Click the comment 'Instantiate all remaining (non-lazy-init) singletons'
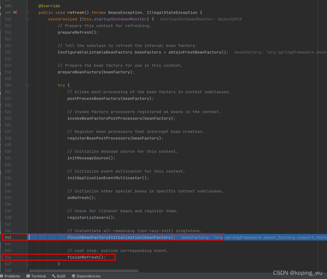Viewport: 327px width, 279px height. tap(135, 231)
